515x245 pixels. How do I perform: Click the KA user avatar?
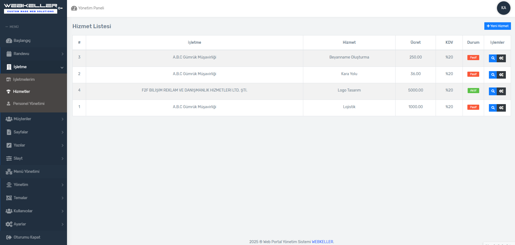pos(503,8)
